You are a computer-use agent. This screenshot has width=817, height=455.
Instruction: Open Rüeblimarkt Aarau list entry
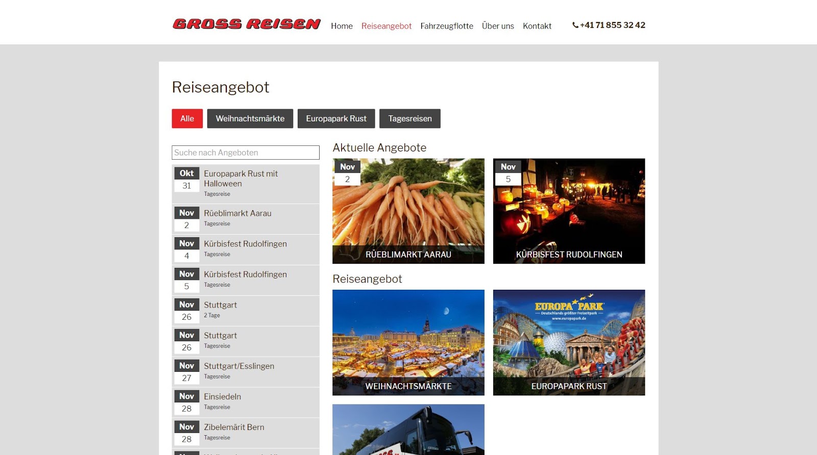[246, 219]
